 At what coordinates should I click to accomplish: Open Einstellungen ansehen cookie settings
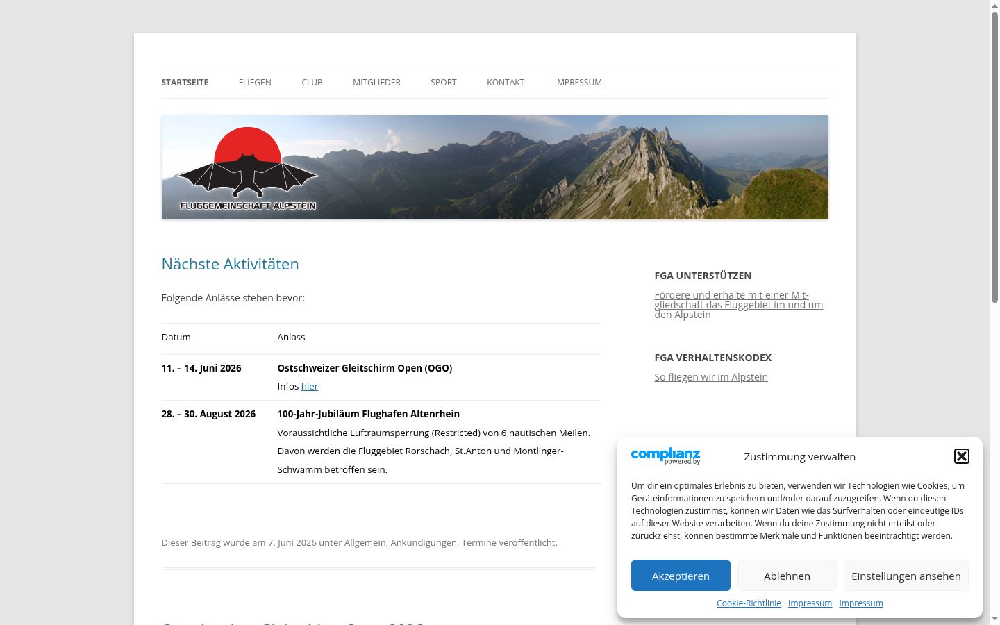pyautogui.click(x=906, y=576)
